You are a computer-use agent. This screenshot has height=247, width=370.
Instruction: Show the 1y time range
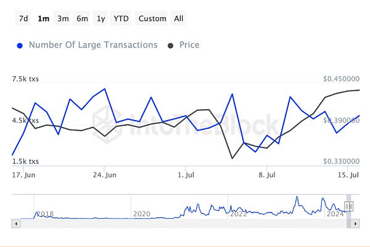[x=101, y=18]
